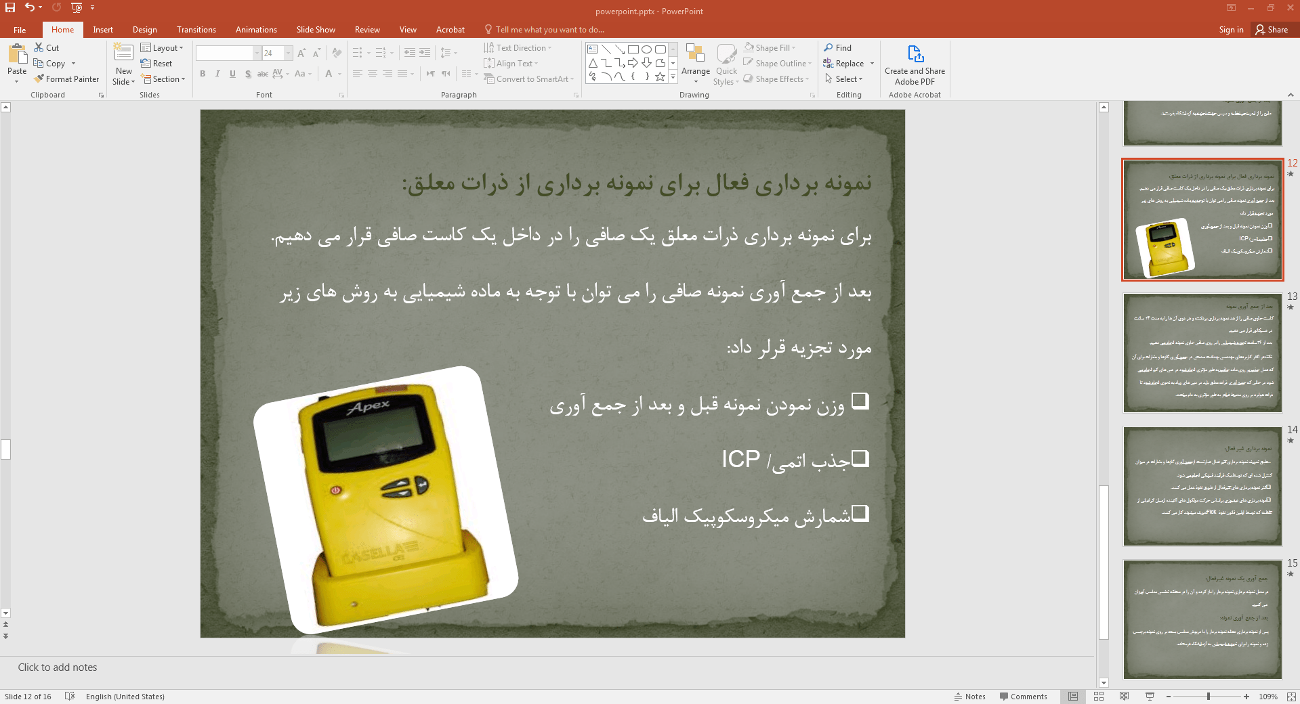Activate the Format Painter
Screen dimensions: 1300x704
[67, 79]
